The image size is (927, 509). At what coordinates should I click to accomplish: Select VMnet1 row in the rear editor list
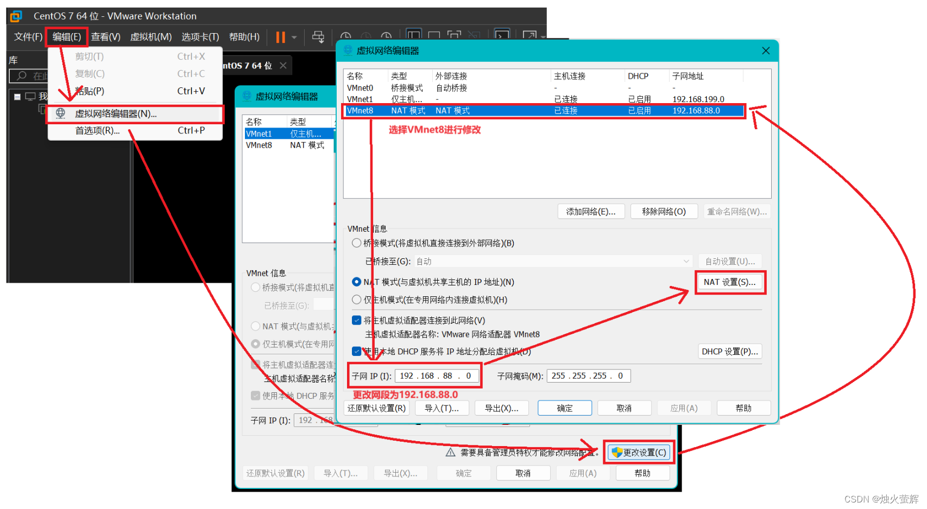(x=288, y=133)
